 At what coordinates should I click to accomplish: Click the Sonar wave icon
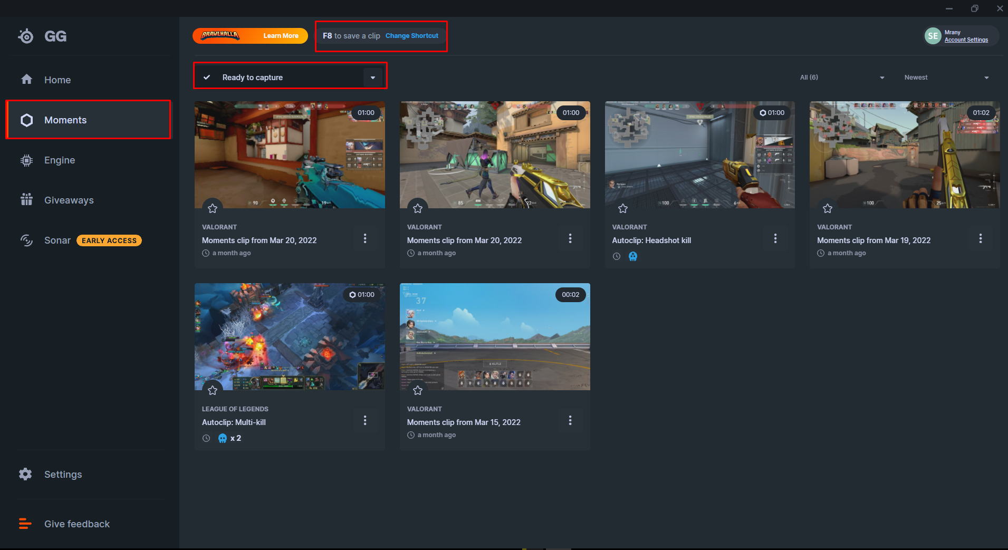click(x=26, y=240)
